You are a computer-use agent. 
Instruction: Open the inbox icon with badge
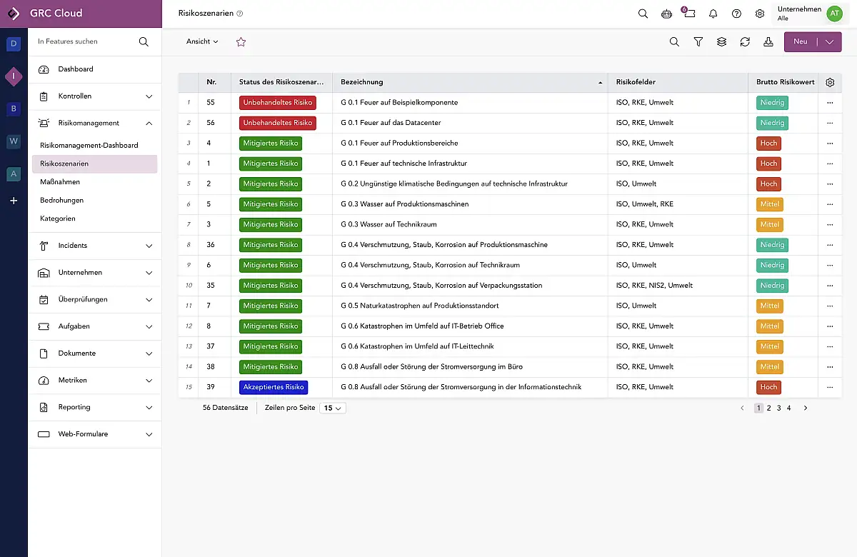pyautogui.click(x=689, y=14)
